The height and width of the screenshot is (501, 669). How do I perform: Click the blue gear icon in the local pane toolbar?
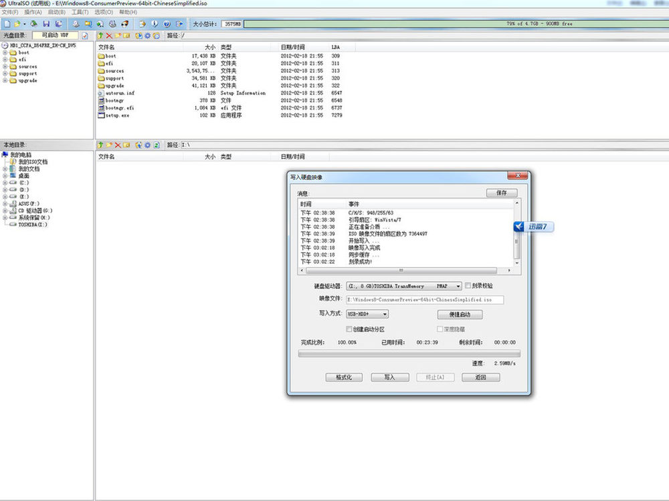tap(148, 145)
